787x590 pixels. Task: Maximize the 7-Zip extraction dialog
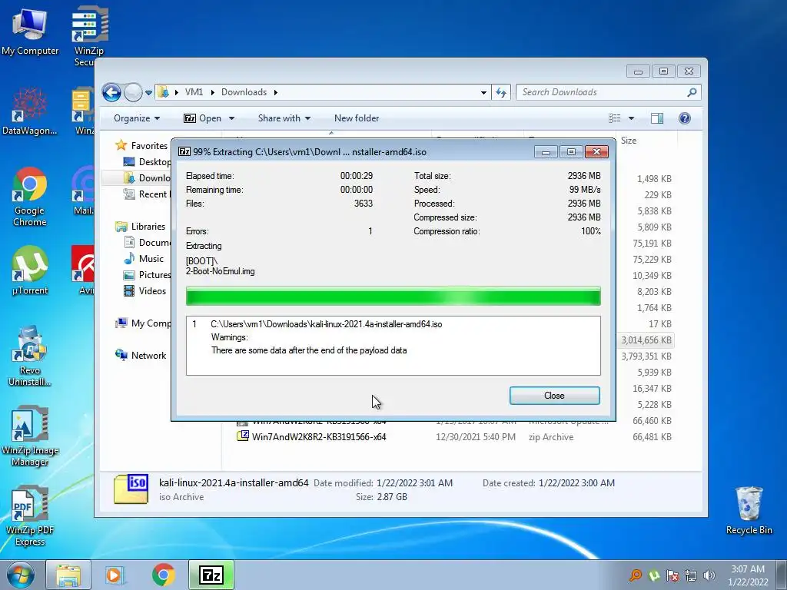click(x=571, y=151)
